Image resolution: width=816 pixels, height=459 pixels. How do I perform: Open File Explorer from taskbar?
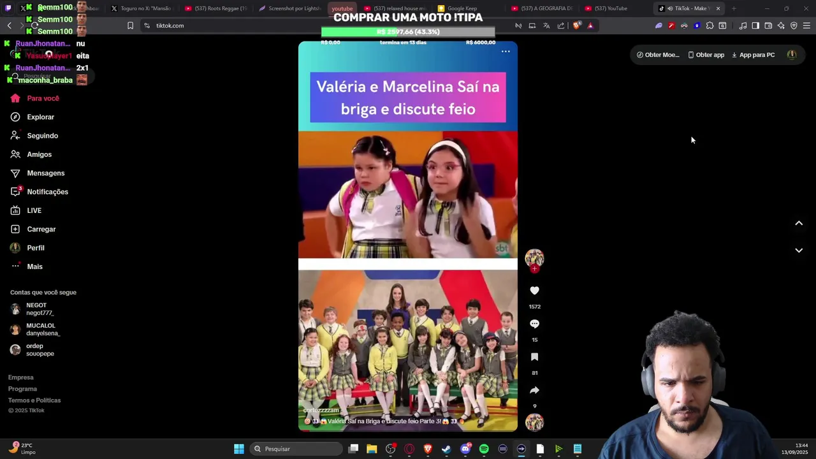click(x=372, y=449)
